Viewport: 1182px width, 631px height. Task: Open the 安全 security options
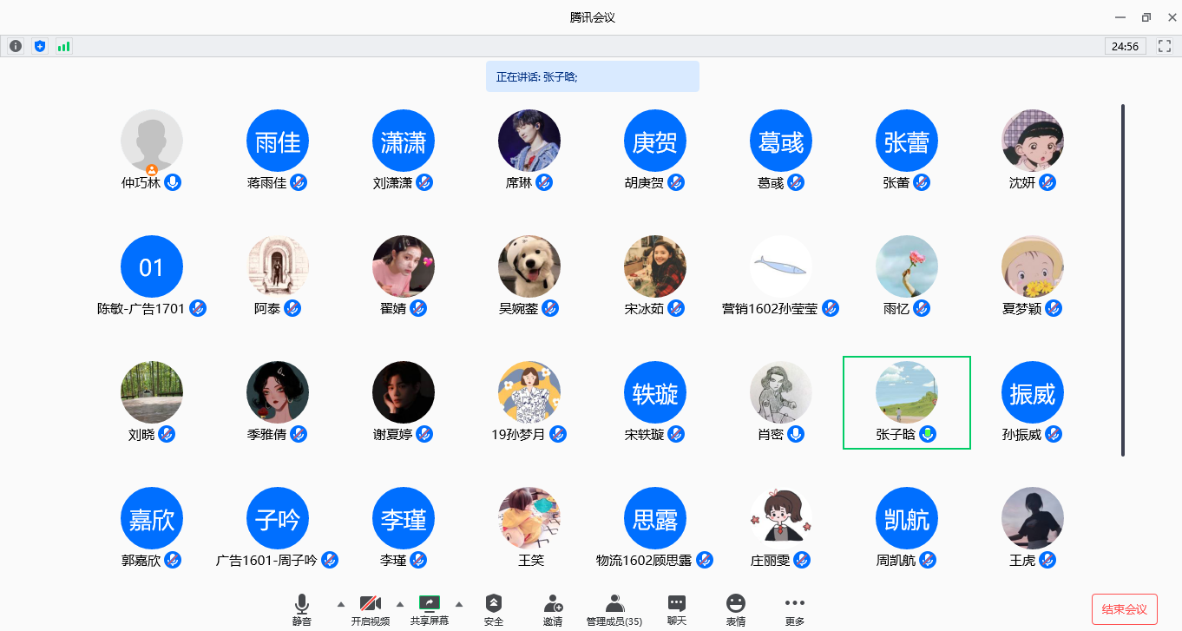pyautogui.click(x=494, y=609)
